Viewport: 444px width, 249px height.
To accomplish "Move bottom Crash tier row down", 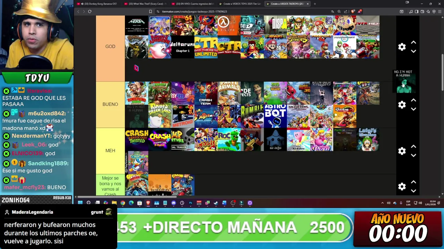I will click(x=413, y=191).
